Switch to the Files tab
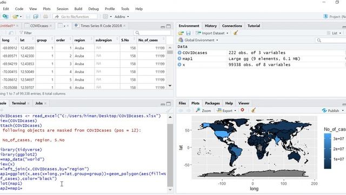The image size is (346, 195). coord(182,103)
